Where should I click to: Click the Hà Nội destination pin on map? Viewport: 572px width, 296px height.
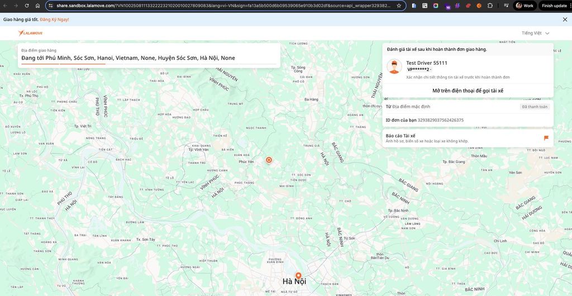[298, 276]
